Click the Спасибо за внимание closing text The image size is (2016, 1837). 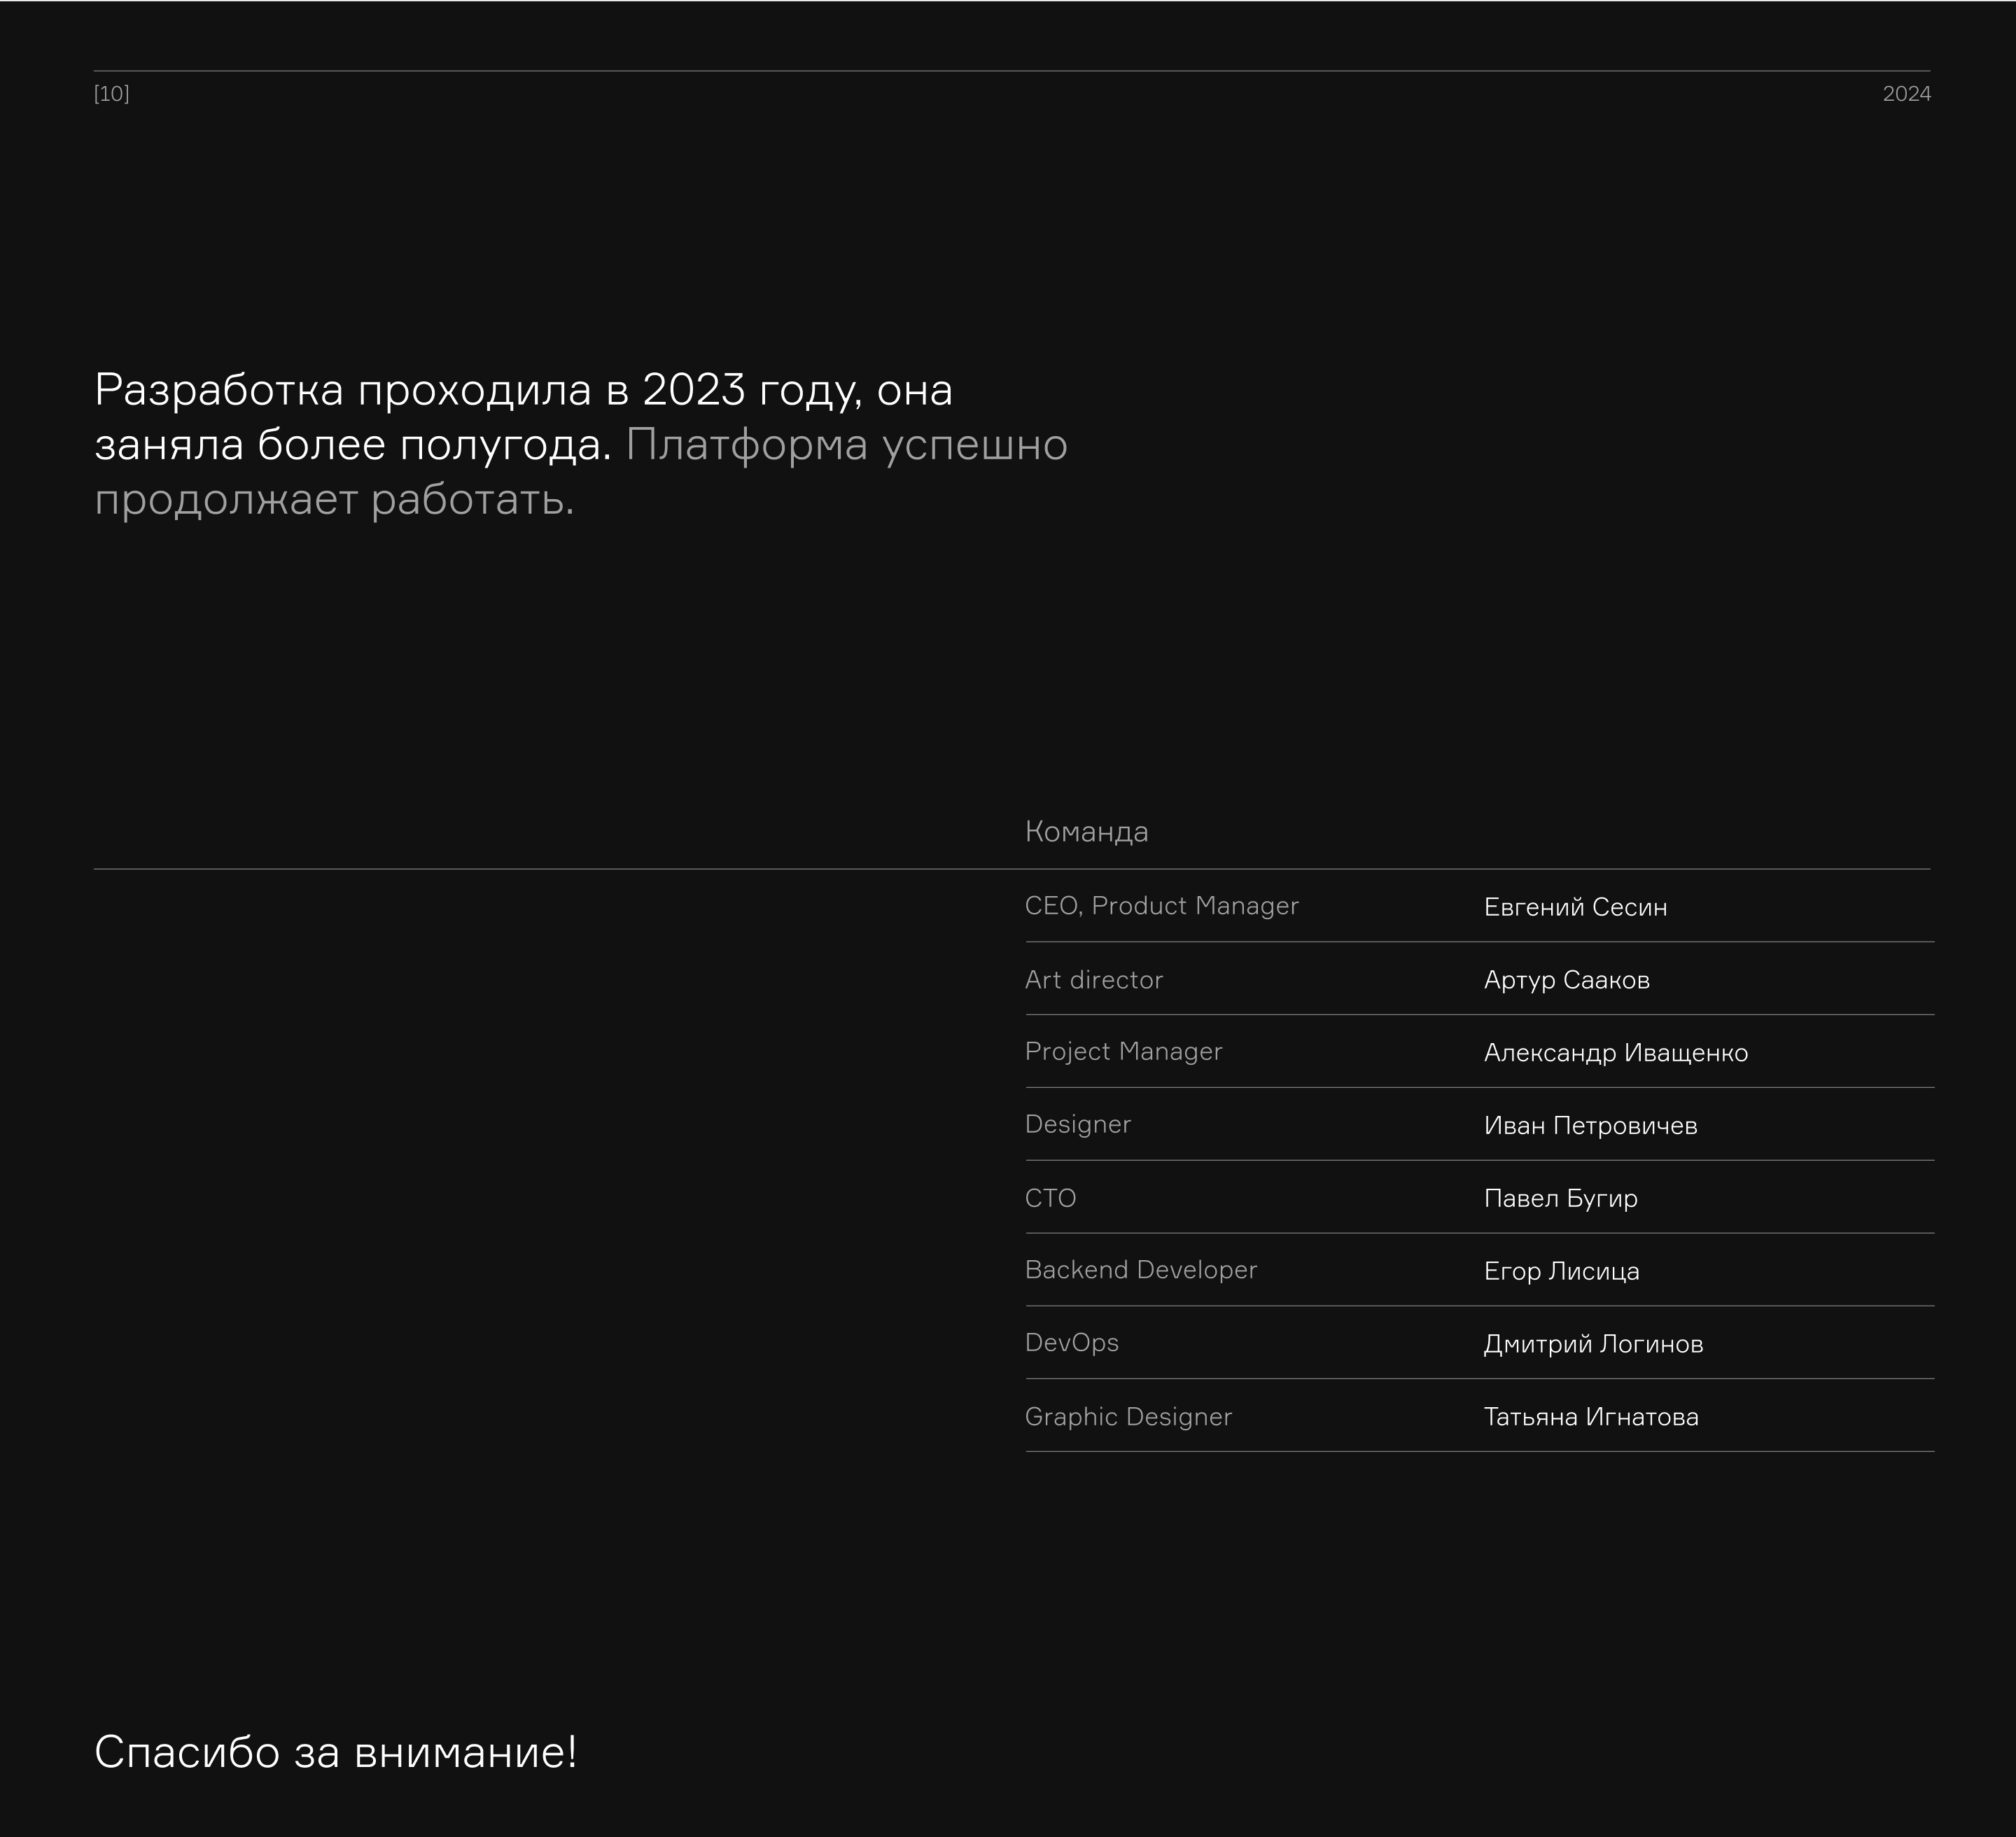(x=335, y=1753)
